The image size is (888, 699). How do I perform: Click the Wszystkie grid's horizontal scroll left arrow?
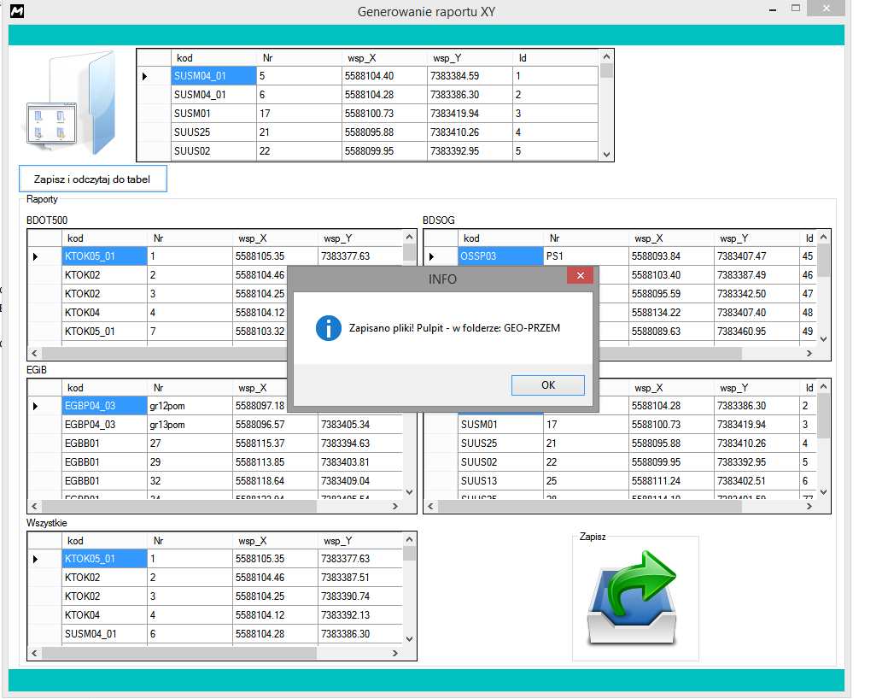34,653
